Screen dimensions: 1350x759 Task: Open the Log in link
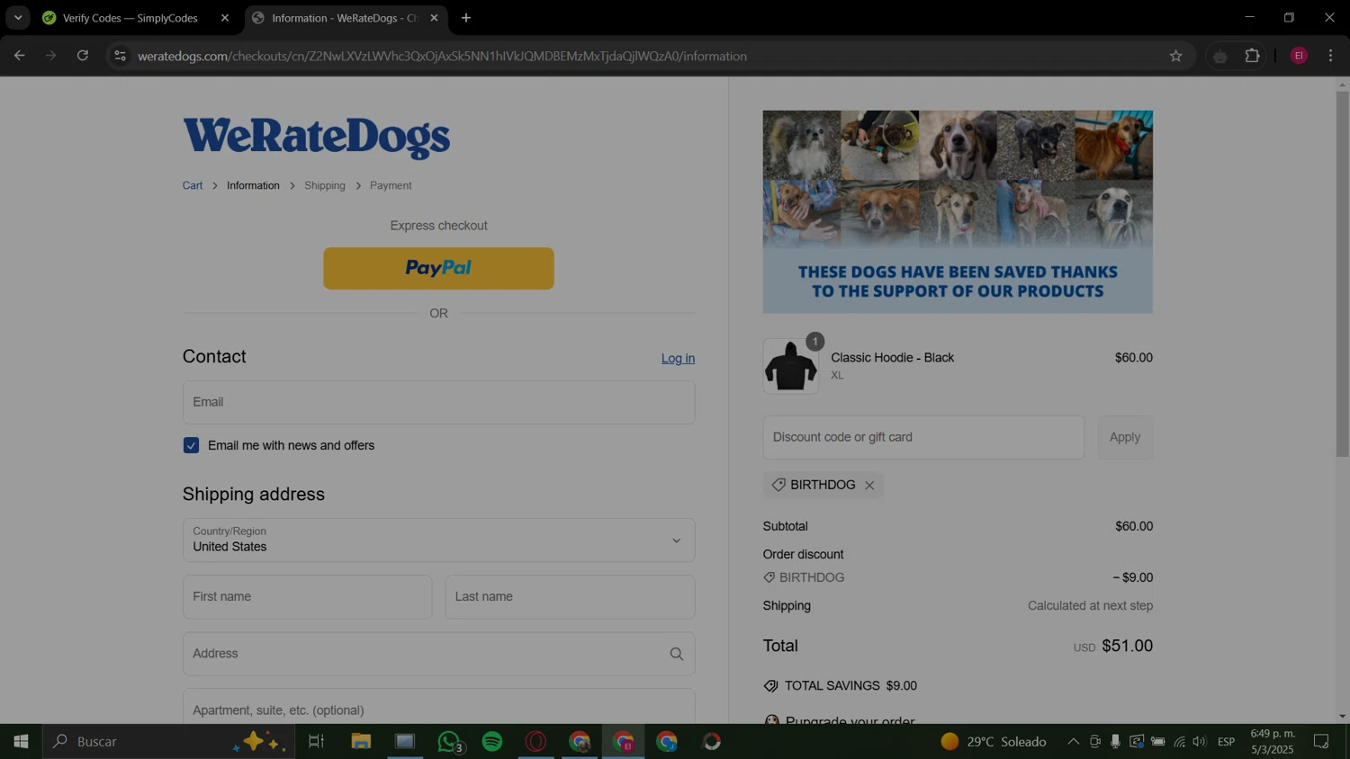[678, 358]
